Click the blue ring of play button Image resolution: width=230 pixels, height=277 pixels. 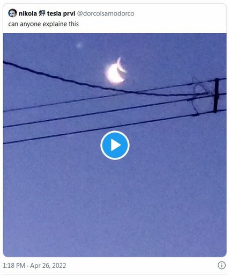[102, 145]
